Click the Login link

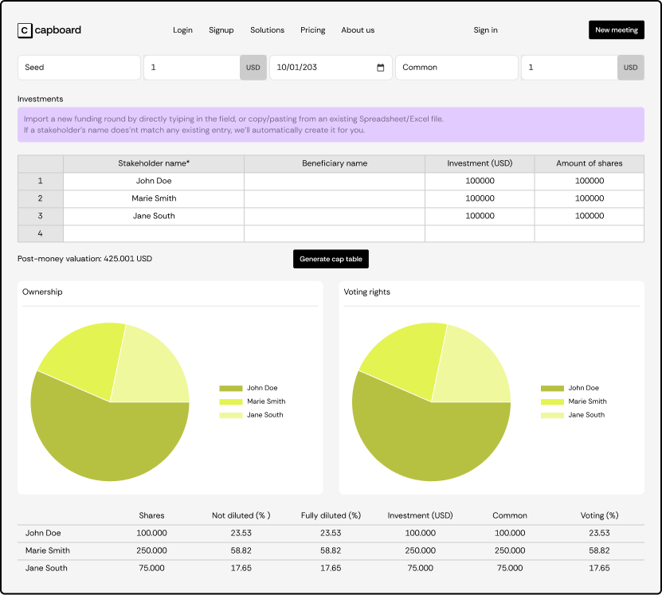(182, 30)
